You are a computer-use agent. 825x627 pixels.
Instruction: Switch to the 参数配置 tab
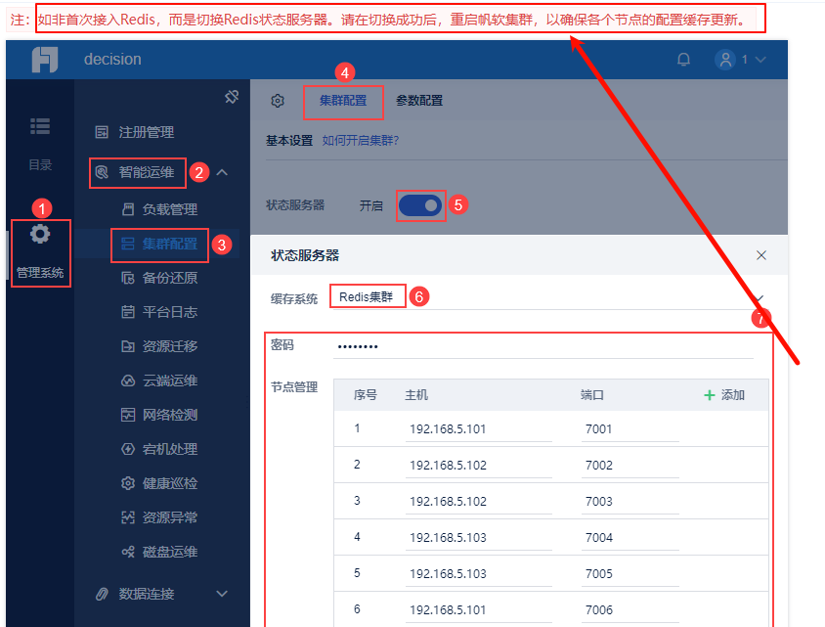pyautogui.click(x=419, y=101)
